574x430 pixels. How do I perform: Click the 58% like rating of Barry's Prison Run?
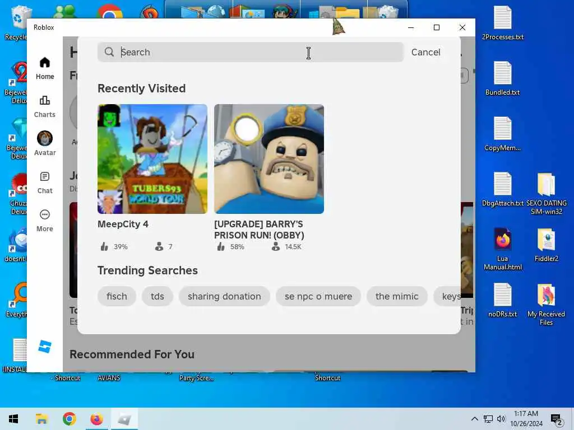click(230, 247)
